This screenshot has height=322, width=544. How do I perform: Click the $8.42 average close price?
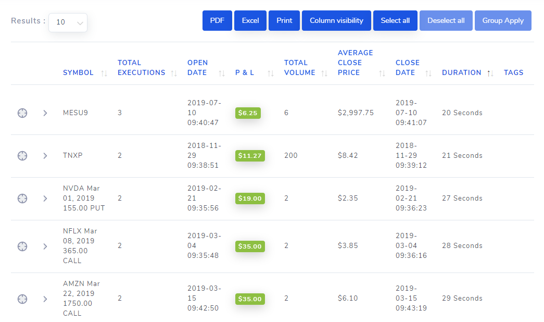tap(348, 156)
